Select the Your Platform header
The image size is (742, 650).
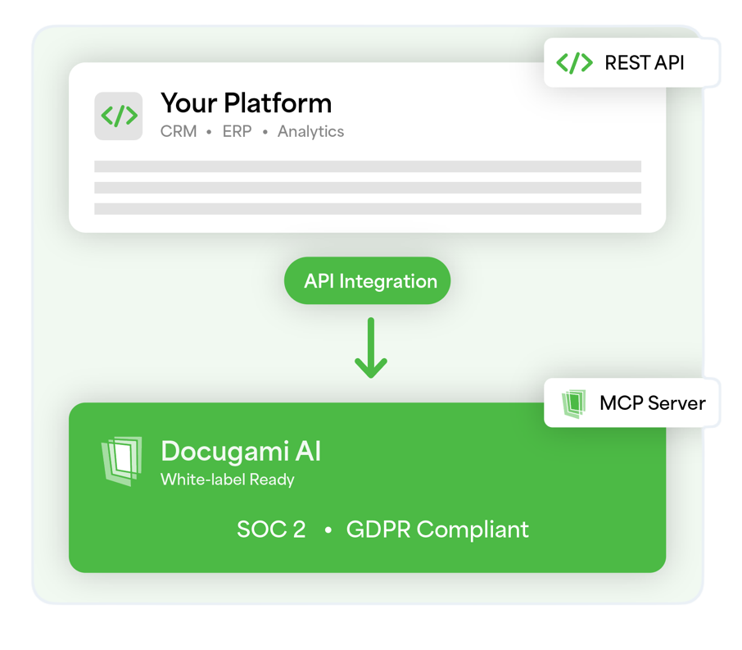tap(247, 103)
